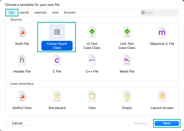Image resolution: width=184 pixels, height=131 pixels.
Task: Choose the SwiftUI View template icon
Action: [x=22, y=96]
